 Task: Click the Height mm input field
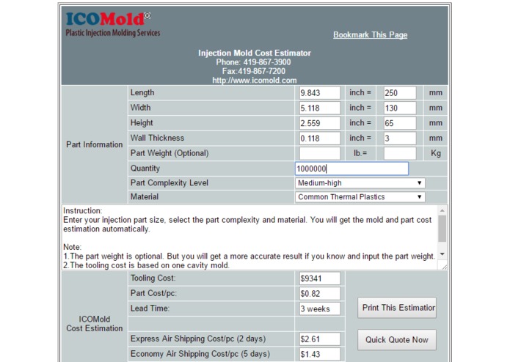coord(400,123)
